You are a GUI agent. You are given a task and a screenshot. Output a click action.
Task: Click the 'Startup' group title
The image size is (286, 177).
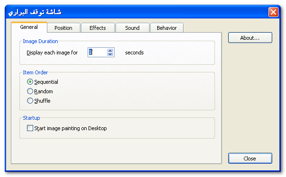coord(31,118)
